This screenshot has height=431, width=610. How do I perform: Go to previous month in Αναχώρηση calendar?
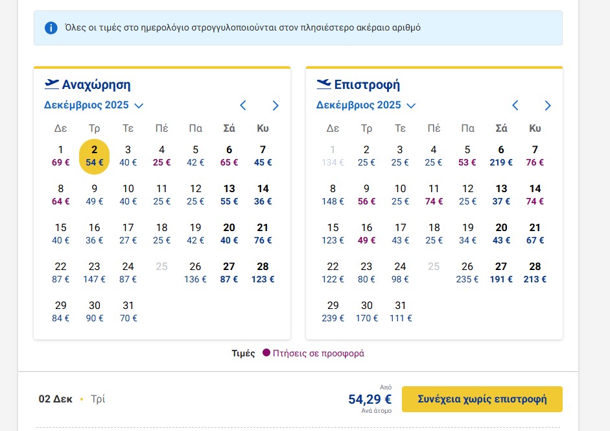pos(243,105)
